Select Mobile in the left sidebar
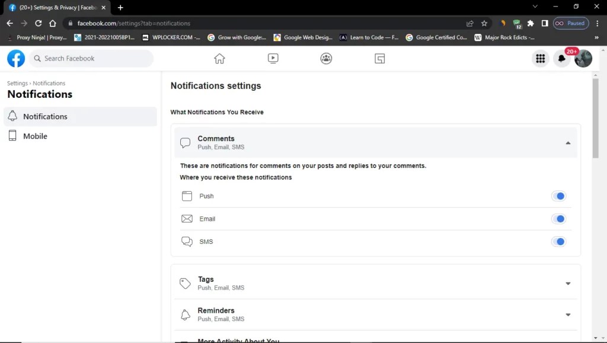The height and width of the screenshot is (343, 607). click(35, 136)
